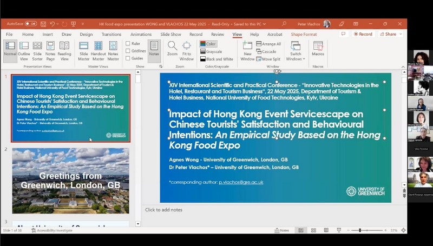Image resolution: width=433 pixels, height=246 pixels.
Task: Select Normal presentation view in ribbon
Action: coord(10,51)
